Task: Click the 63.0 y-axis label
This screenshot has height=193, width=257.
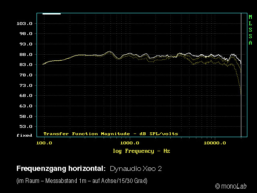Action: click(x=26, y=106)
